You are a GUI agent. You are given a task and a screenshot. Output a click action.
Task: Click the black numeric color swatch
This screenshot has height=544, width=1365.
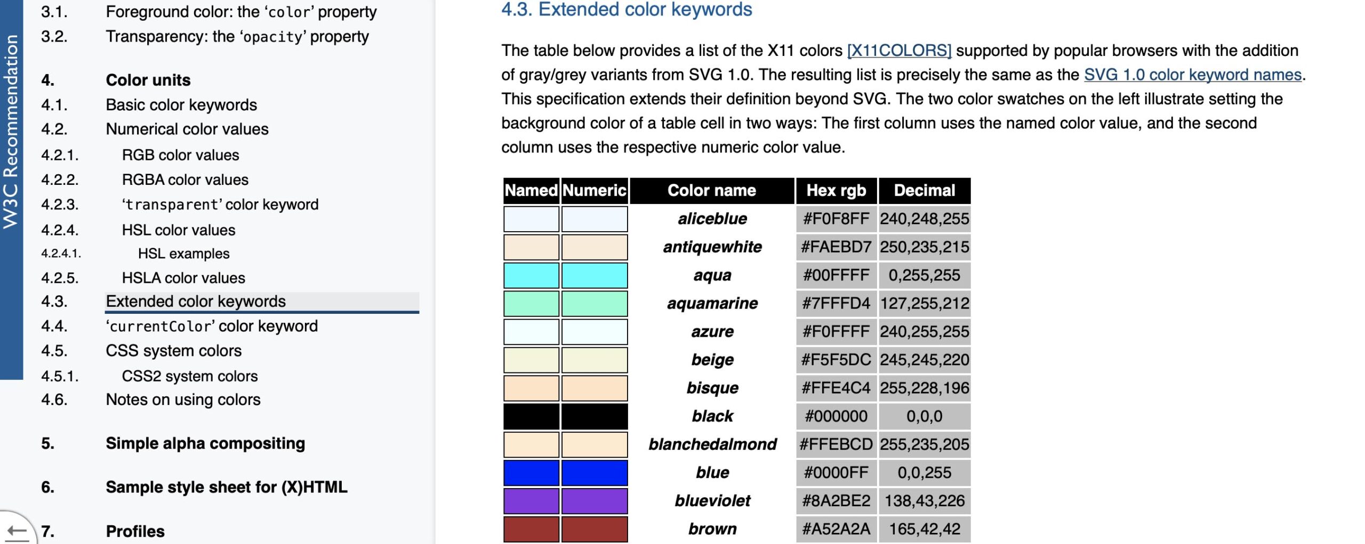594,416
